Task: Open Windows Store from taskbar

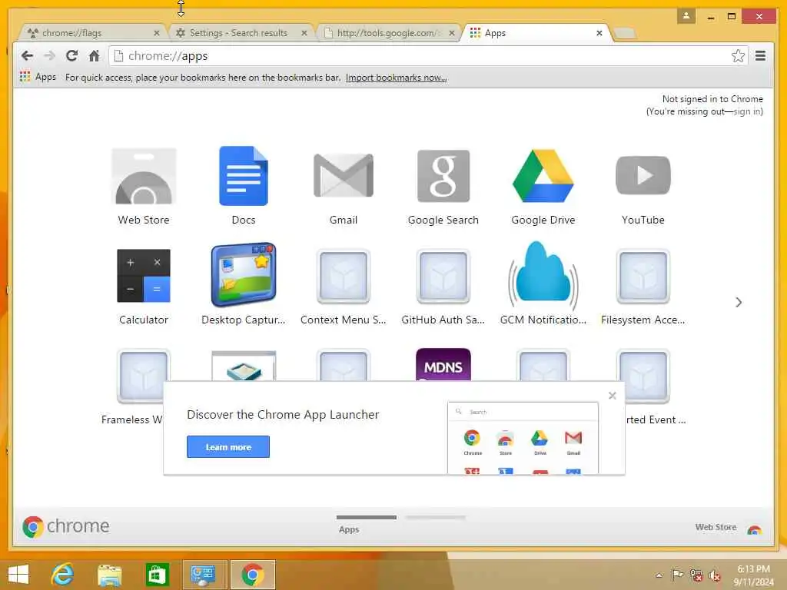Action: (157, 575)
